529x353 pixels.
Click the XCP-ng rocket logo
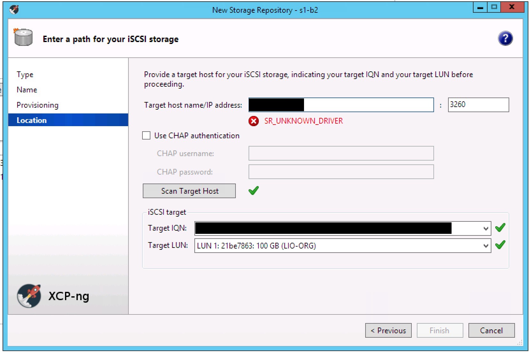click(x=29, y=296)
